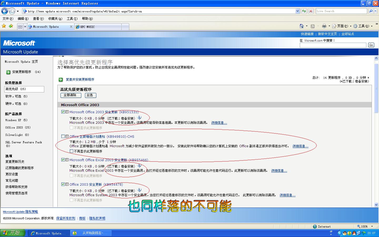Click the Microsoft.com search input field

[333, 45]
